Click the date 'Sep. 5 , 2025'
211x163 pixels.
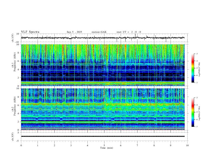pos(74,32)
